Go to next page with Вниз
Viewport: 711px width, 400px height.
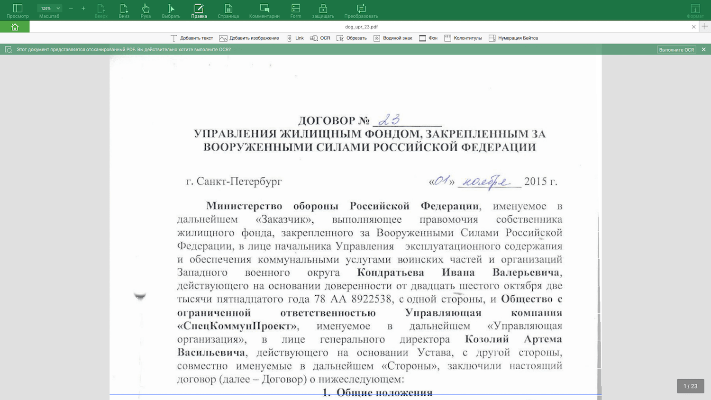click(x=124, y=11)
